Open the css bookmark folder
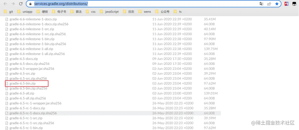Image resolution: width=299 pixels, height=130 pixels. [x=91, y=12]
